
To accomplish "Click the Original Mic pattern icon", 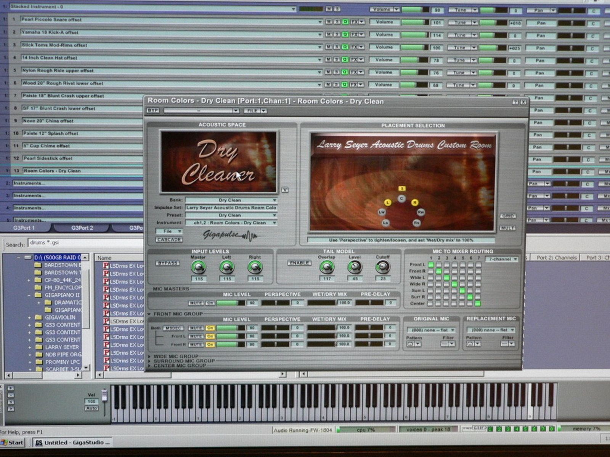I will [x=410, y=344].
